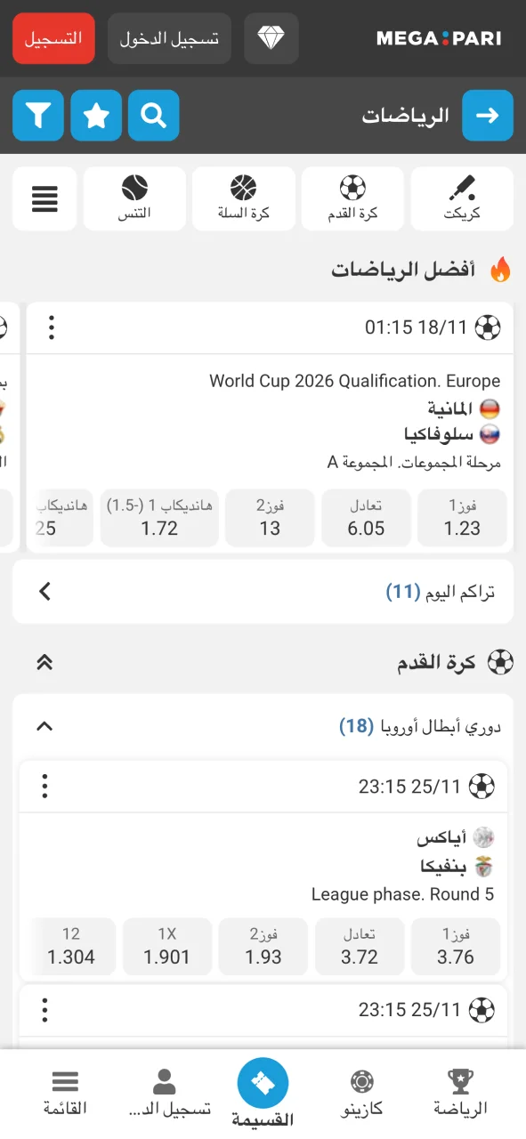Screen dimensions: 526x1139
Task: Open the cricket sports category
Action: [462, 198]
